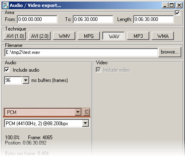Open the ms buffers dropdown arrow
Image resolution: width=185 pixels, height=161 pixels.
tap(25, 80)
